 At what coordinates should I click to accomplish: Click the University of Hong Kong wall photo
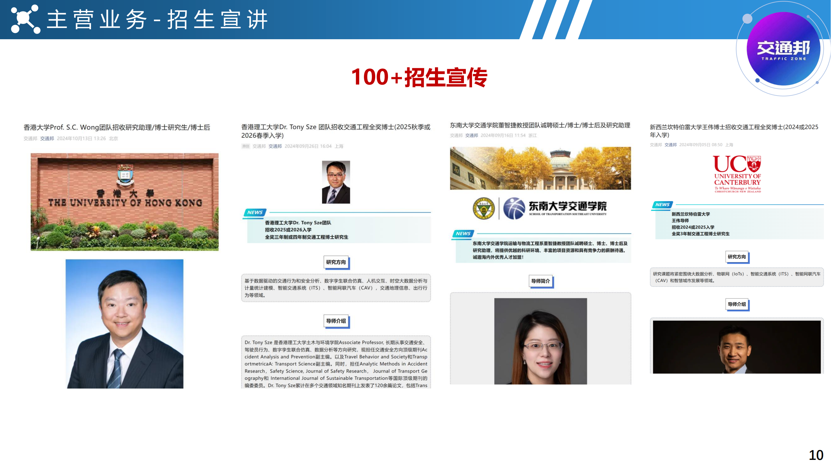pos(125,202)
